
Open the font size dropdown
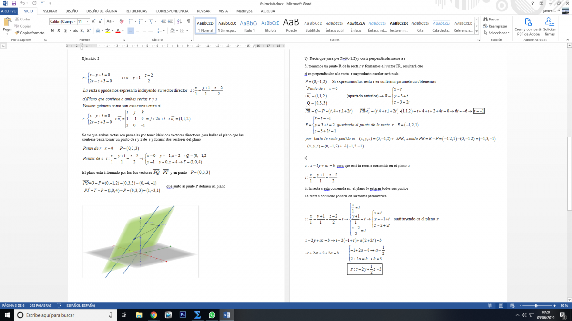(83, 21)
